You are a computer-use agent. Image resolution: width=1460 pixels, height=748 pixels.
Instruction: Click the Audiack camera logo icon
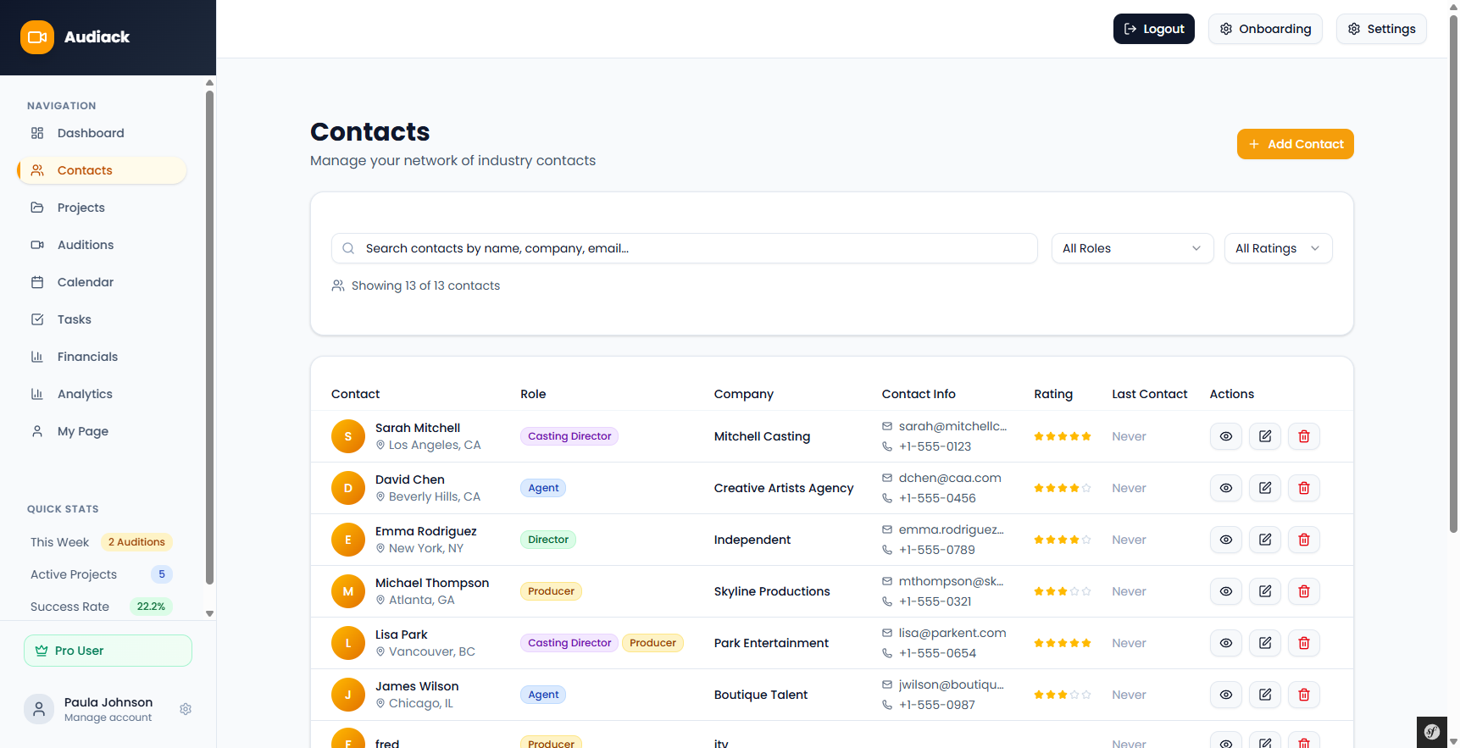pos(37,37)
